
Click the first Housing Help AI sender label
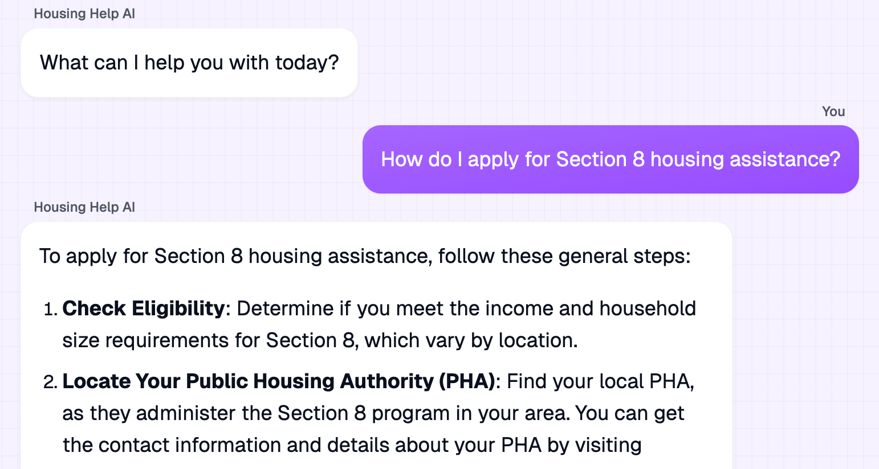[x=84, y=14]
